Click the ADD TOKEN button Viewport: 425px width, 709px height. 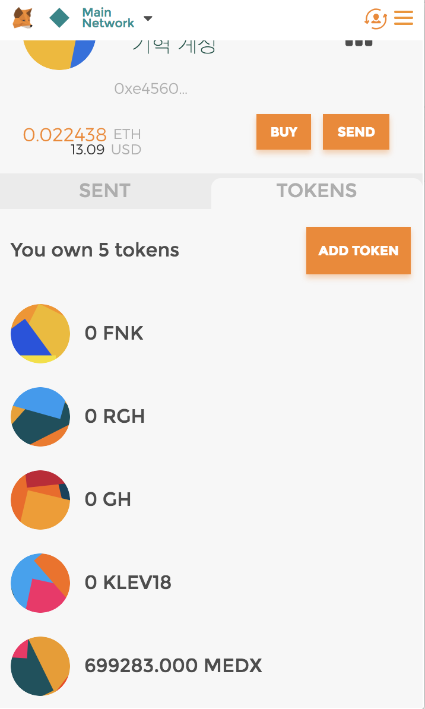tap(358, 251)
